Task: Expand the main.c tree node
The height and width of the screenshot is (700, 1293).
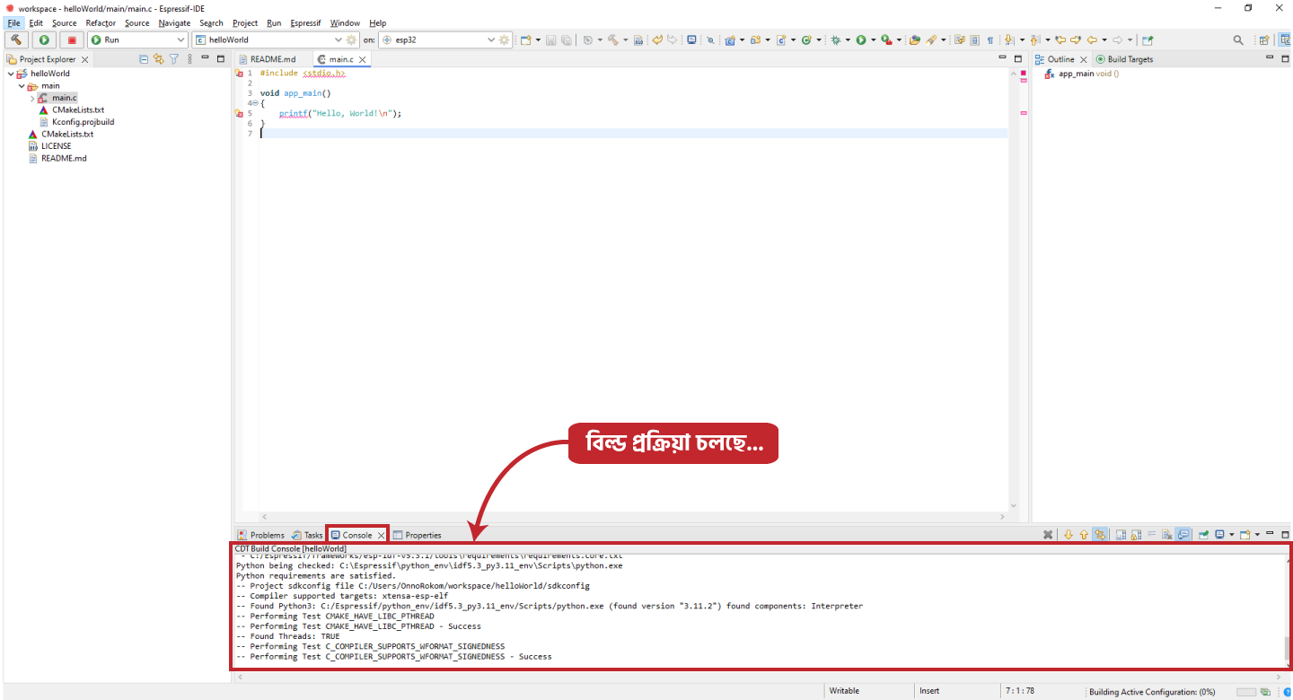Action: pos(32,98)
